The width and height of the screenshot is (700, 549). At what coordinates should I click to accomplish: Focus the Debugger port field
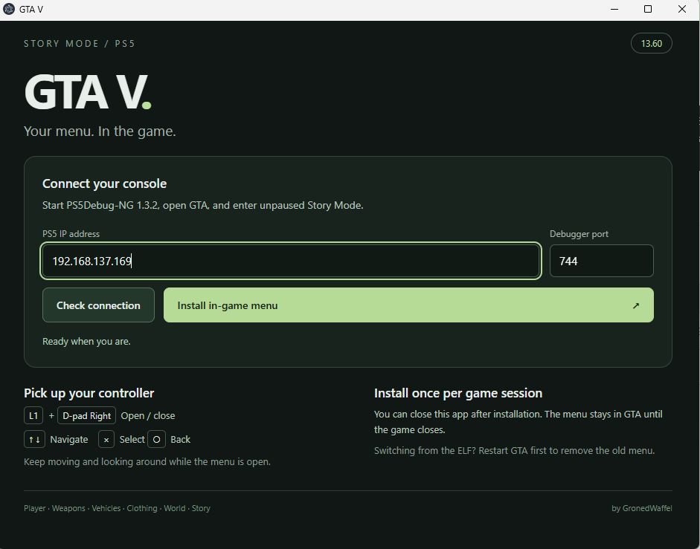601,261
